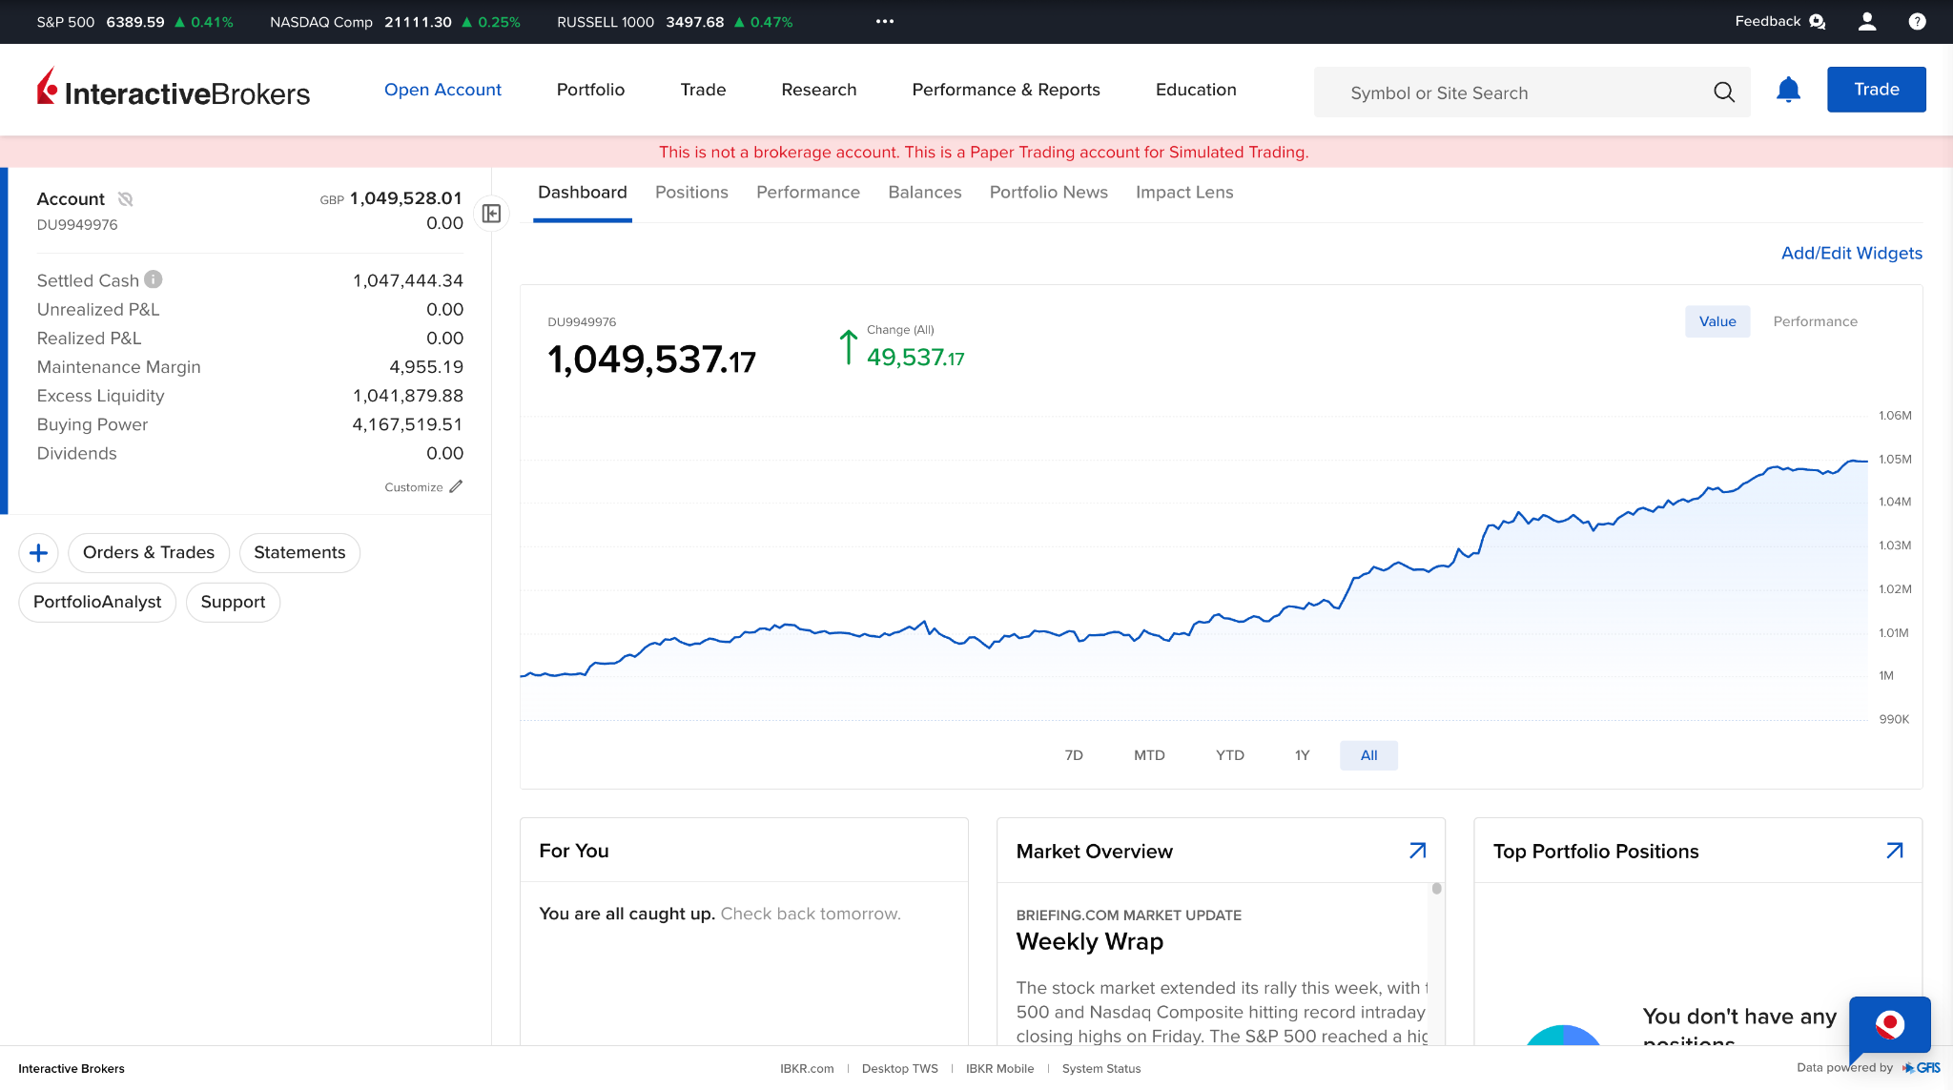Click the plus add shortcut button
Screen dimensions: 1953x1090
click(x=38, y=553)
